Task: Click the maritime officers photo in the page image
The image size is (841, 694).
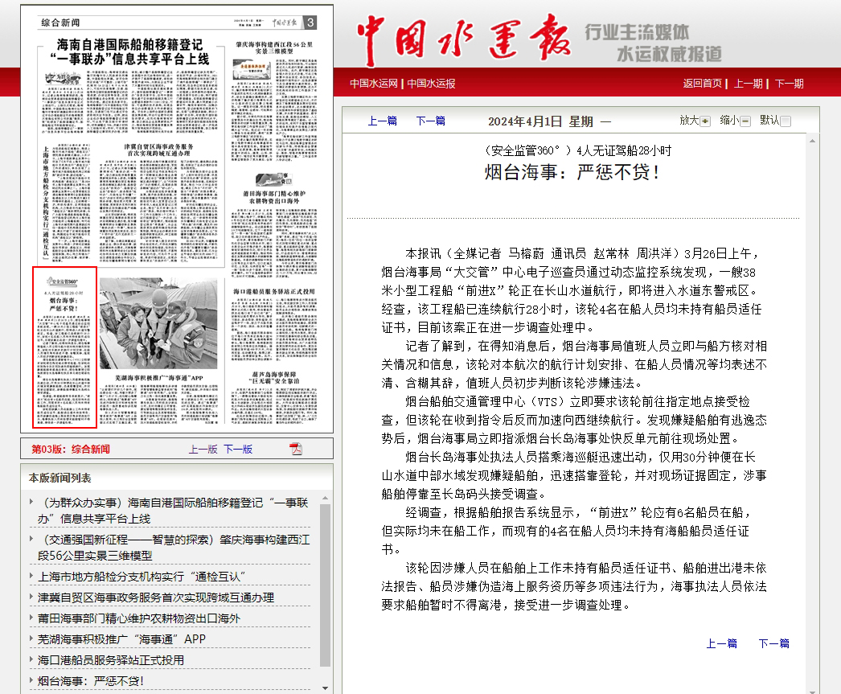Action: 158,323
